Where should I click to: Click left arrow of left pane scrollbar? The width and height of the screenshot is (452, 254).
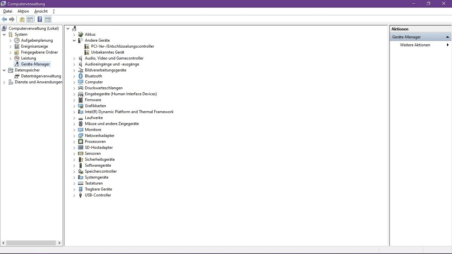pos(3,243)
